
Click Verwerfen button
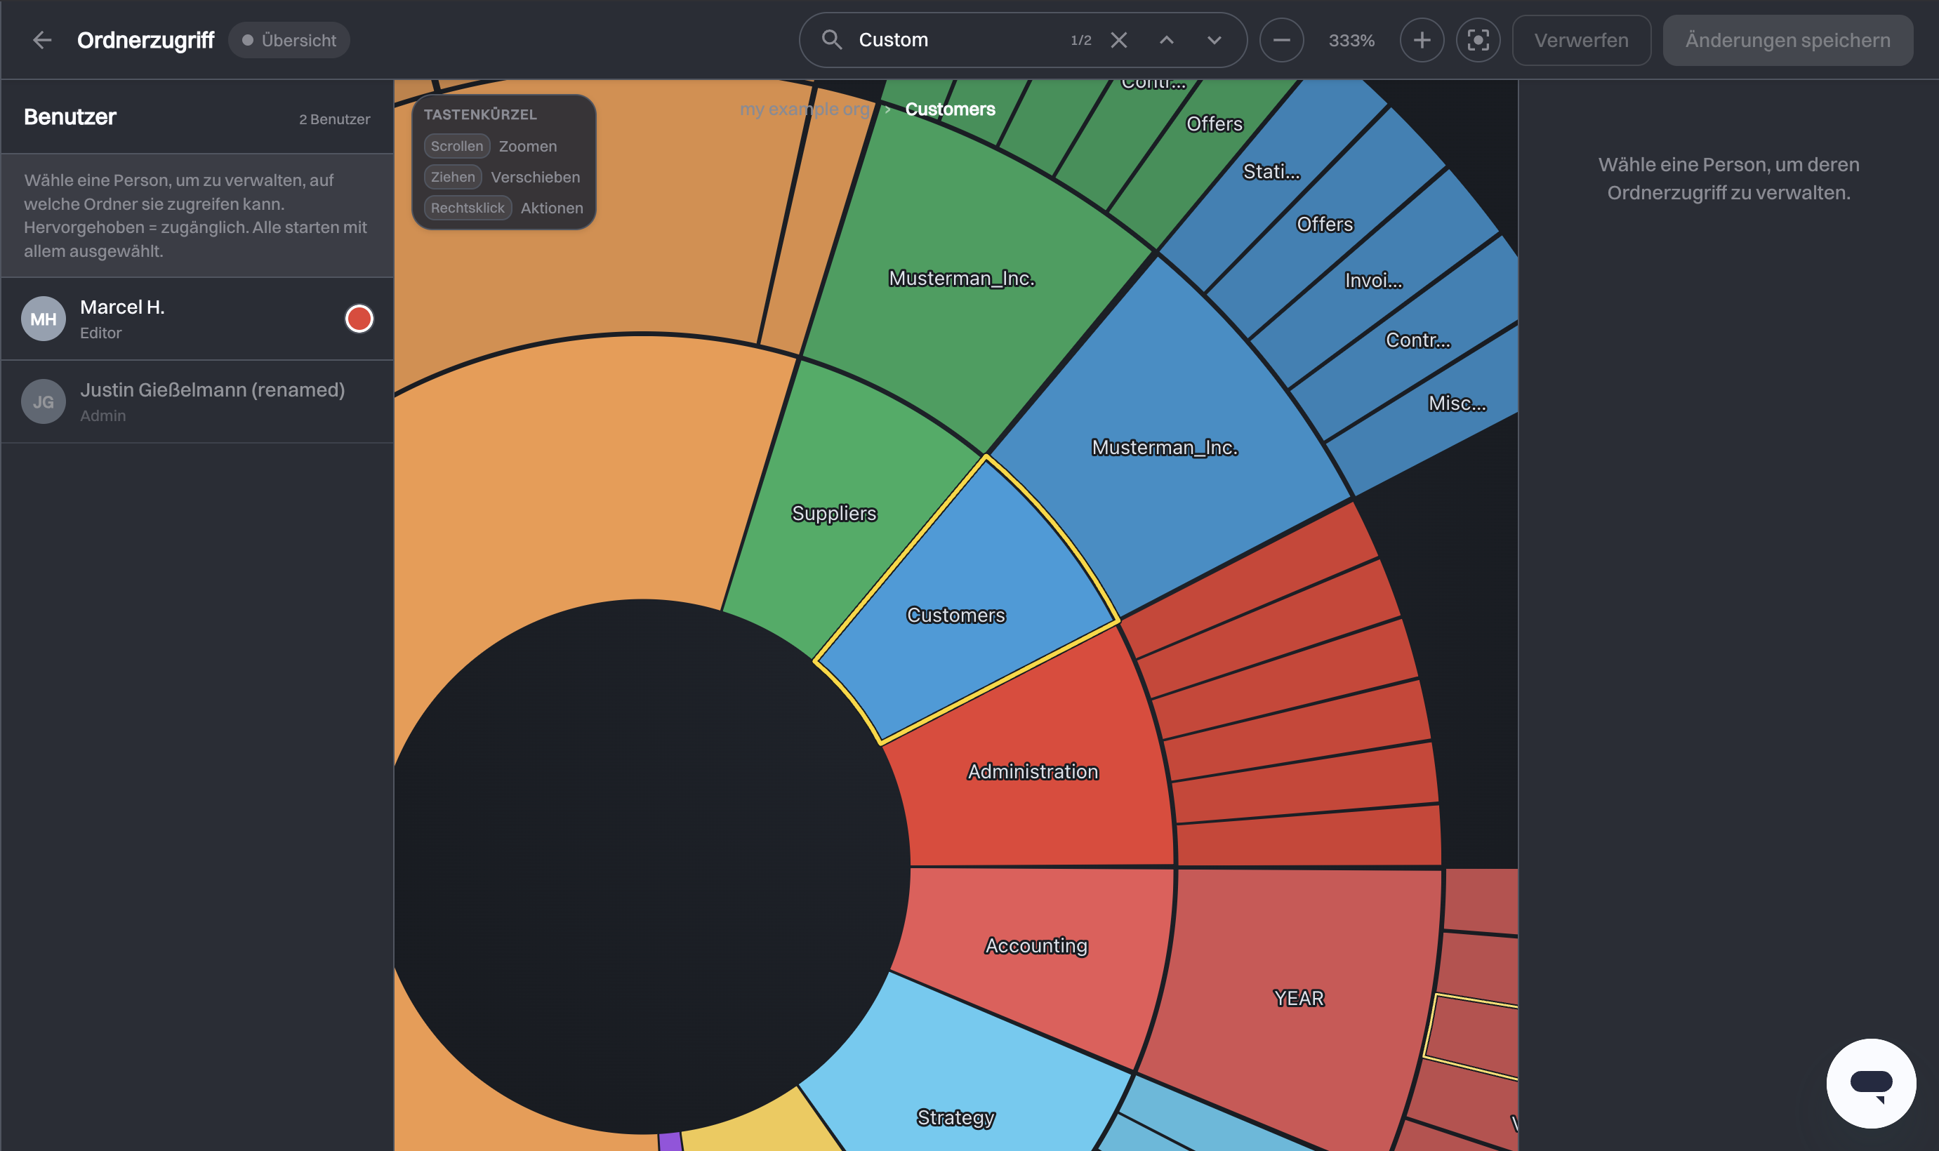coord(1582,40)
